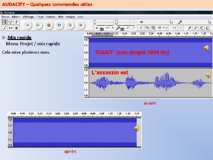213x160 pixels.
Task: Open the Affichage menu
Action: (x=28, y=17)
